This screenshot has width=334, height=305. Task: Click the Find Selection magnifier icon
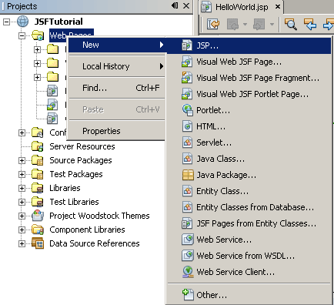(291, 25)
